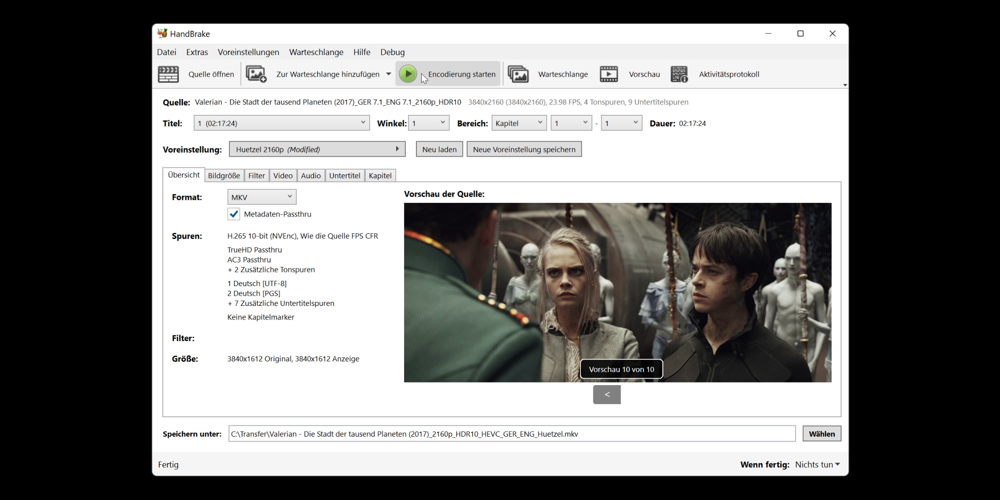Image resolution: width=1000 pixels, height=500 pixels.
Task: Click the TrueHD Passthru track text
Action: [x=254, y=250]
